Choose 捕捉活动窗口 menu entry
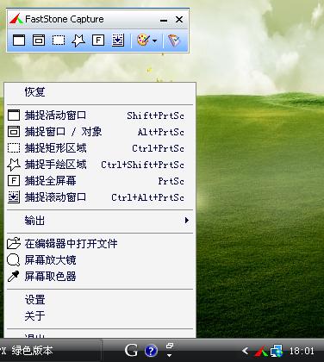This screenshot has width=324, height=362. [100, 115]
